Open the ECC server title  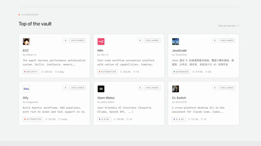tap(26, 51)
